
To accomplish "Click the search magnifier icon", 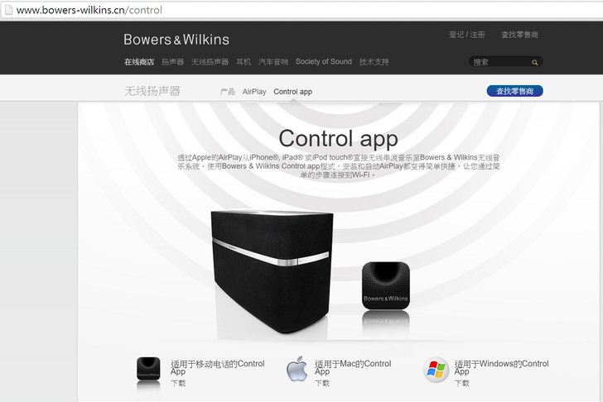I will (x=534, y=62).
